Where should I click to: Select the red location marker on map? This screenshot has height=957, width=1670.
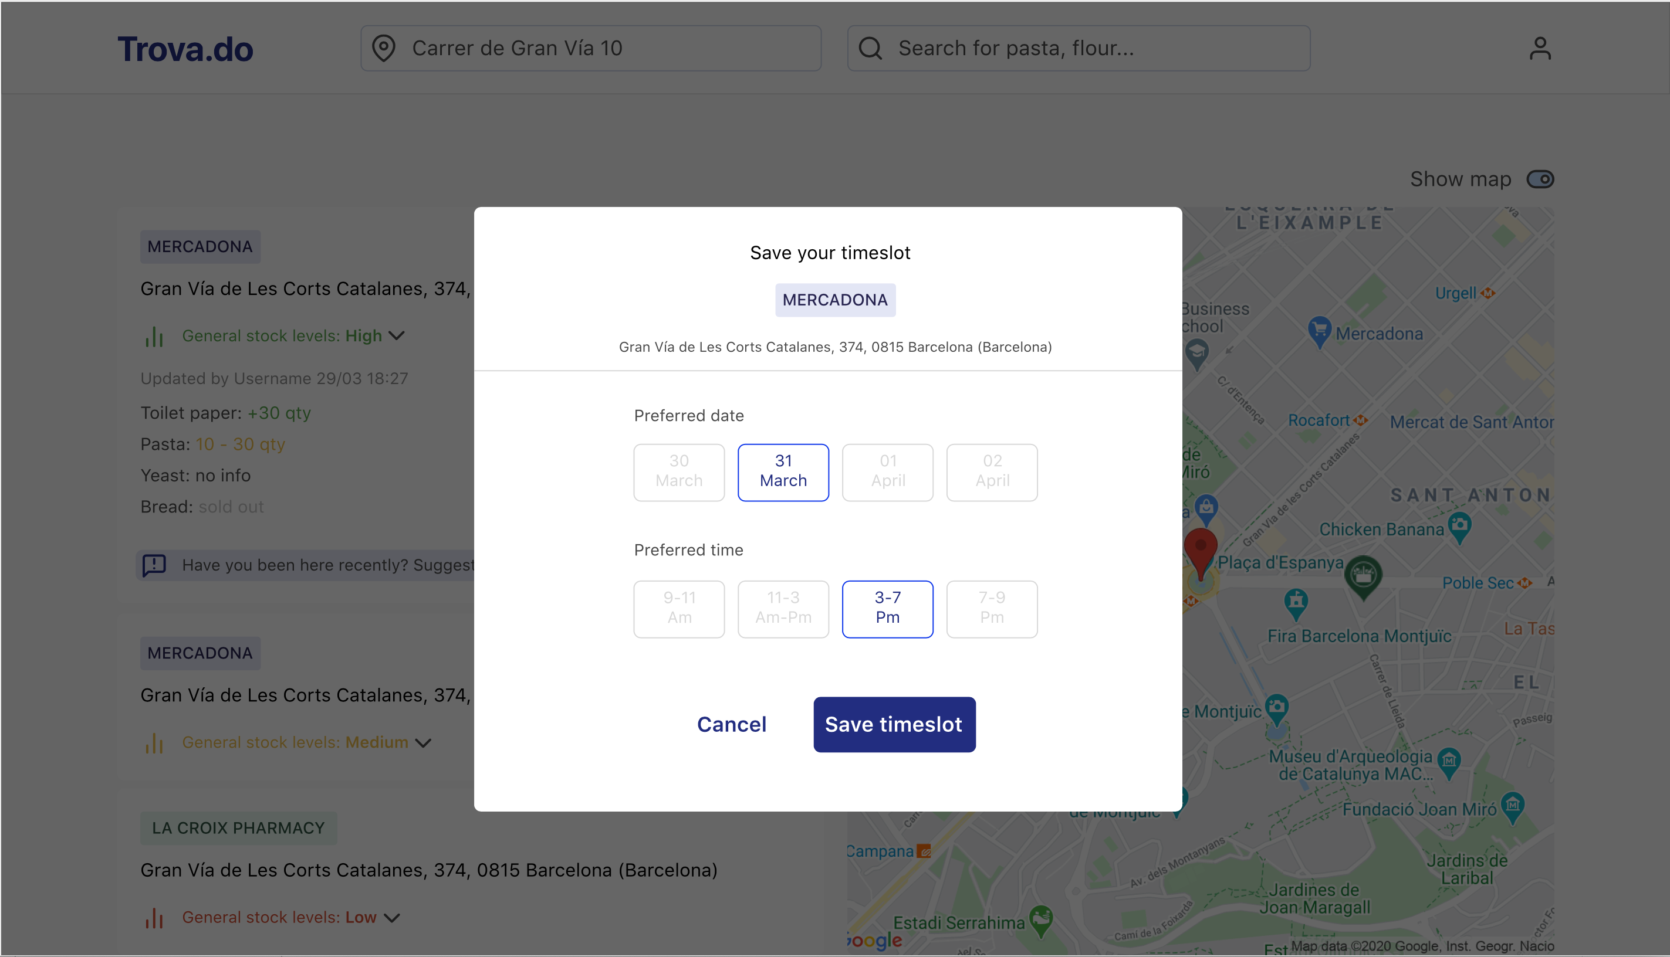[1201, 554]
